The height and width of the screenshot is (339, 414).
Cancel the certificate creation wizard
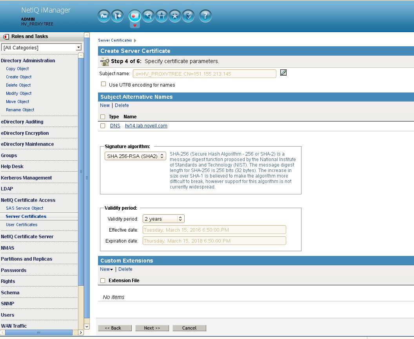[189, 328]
